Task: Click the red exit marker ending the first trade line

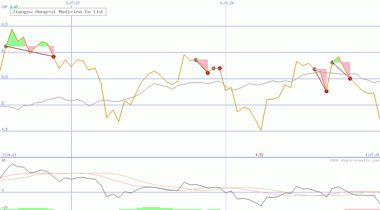Action: pos(54,57)
